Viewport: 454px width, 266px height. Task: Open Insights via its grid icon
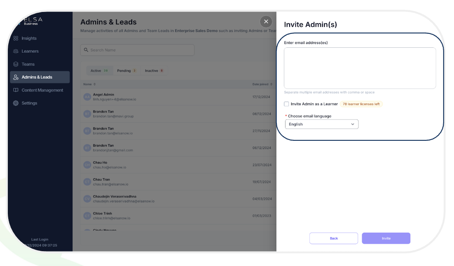16,38
